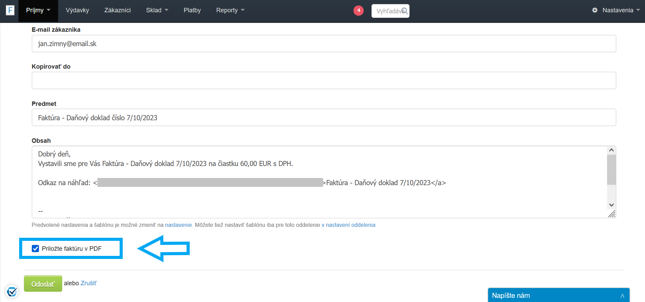Click the Obsah scrollbar down arrow

[x=612, y=205]
